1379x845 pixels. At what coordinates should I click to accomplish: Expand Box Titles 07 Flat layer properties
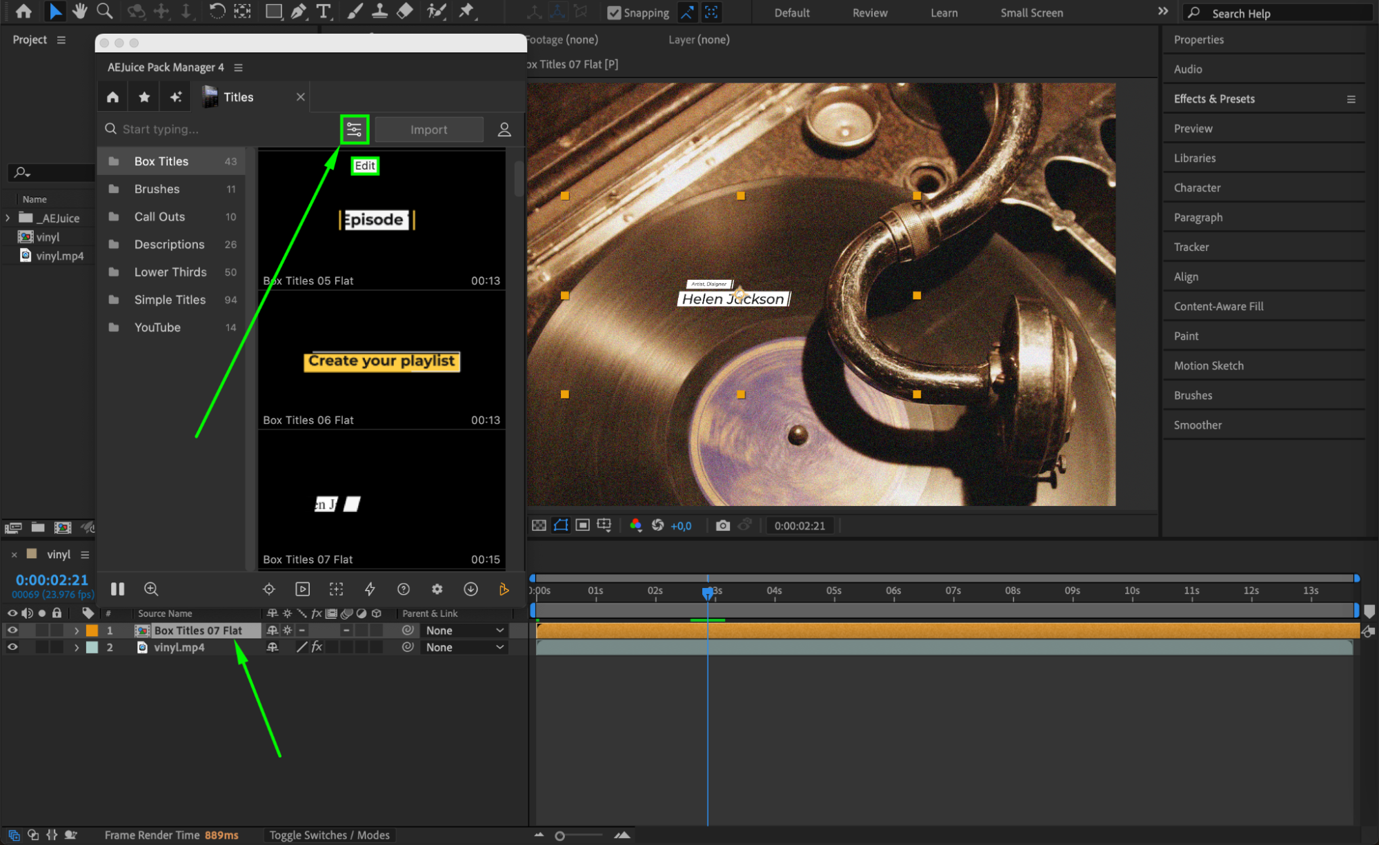point(77,631)
